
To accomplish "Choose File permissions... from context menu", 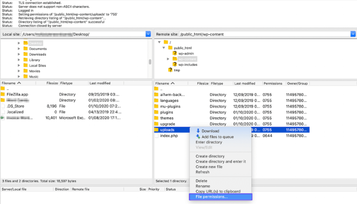I will coord(212,197).
